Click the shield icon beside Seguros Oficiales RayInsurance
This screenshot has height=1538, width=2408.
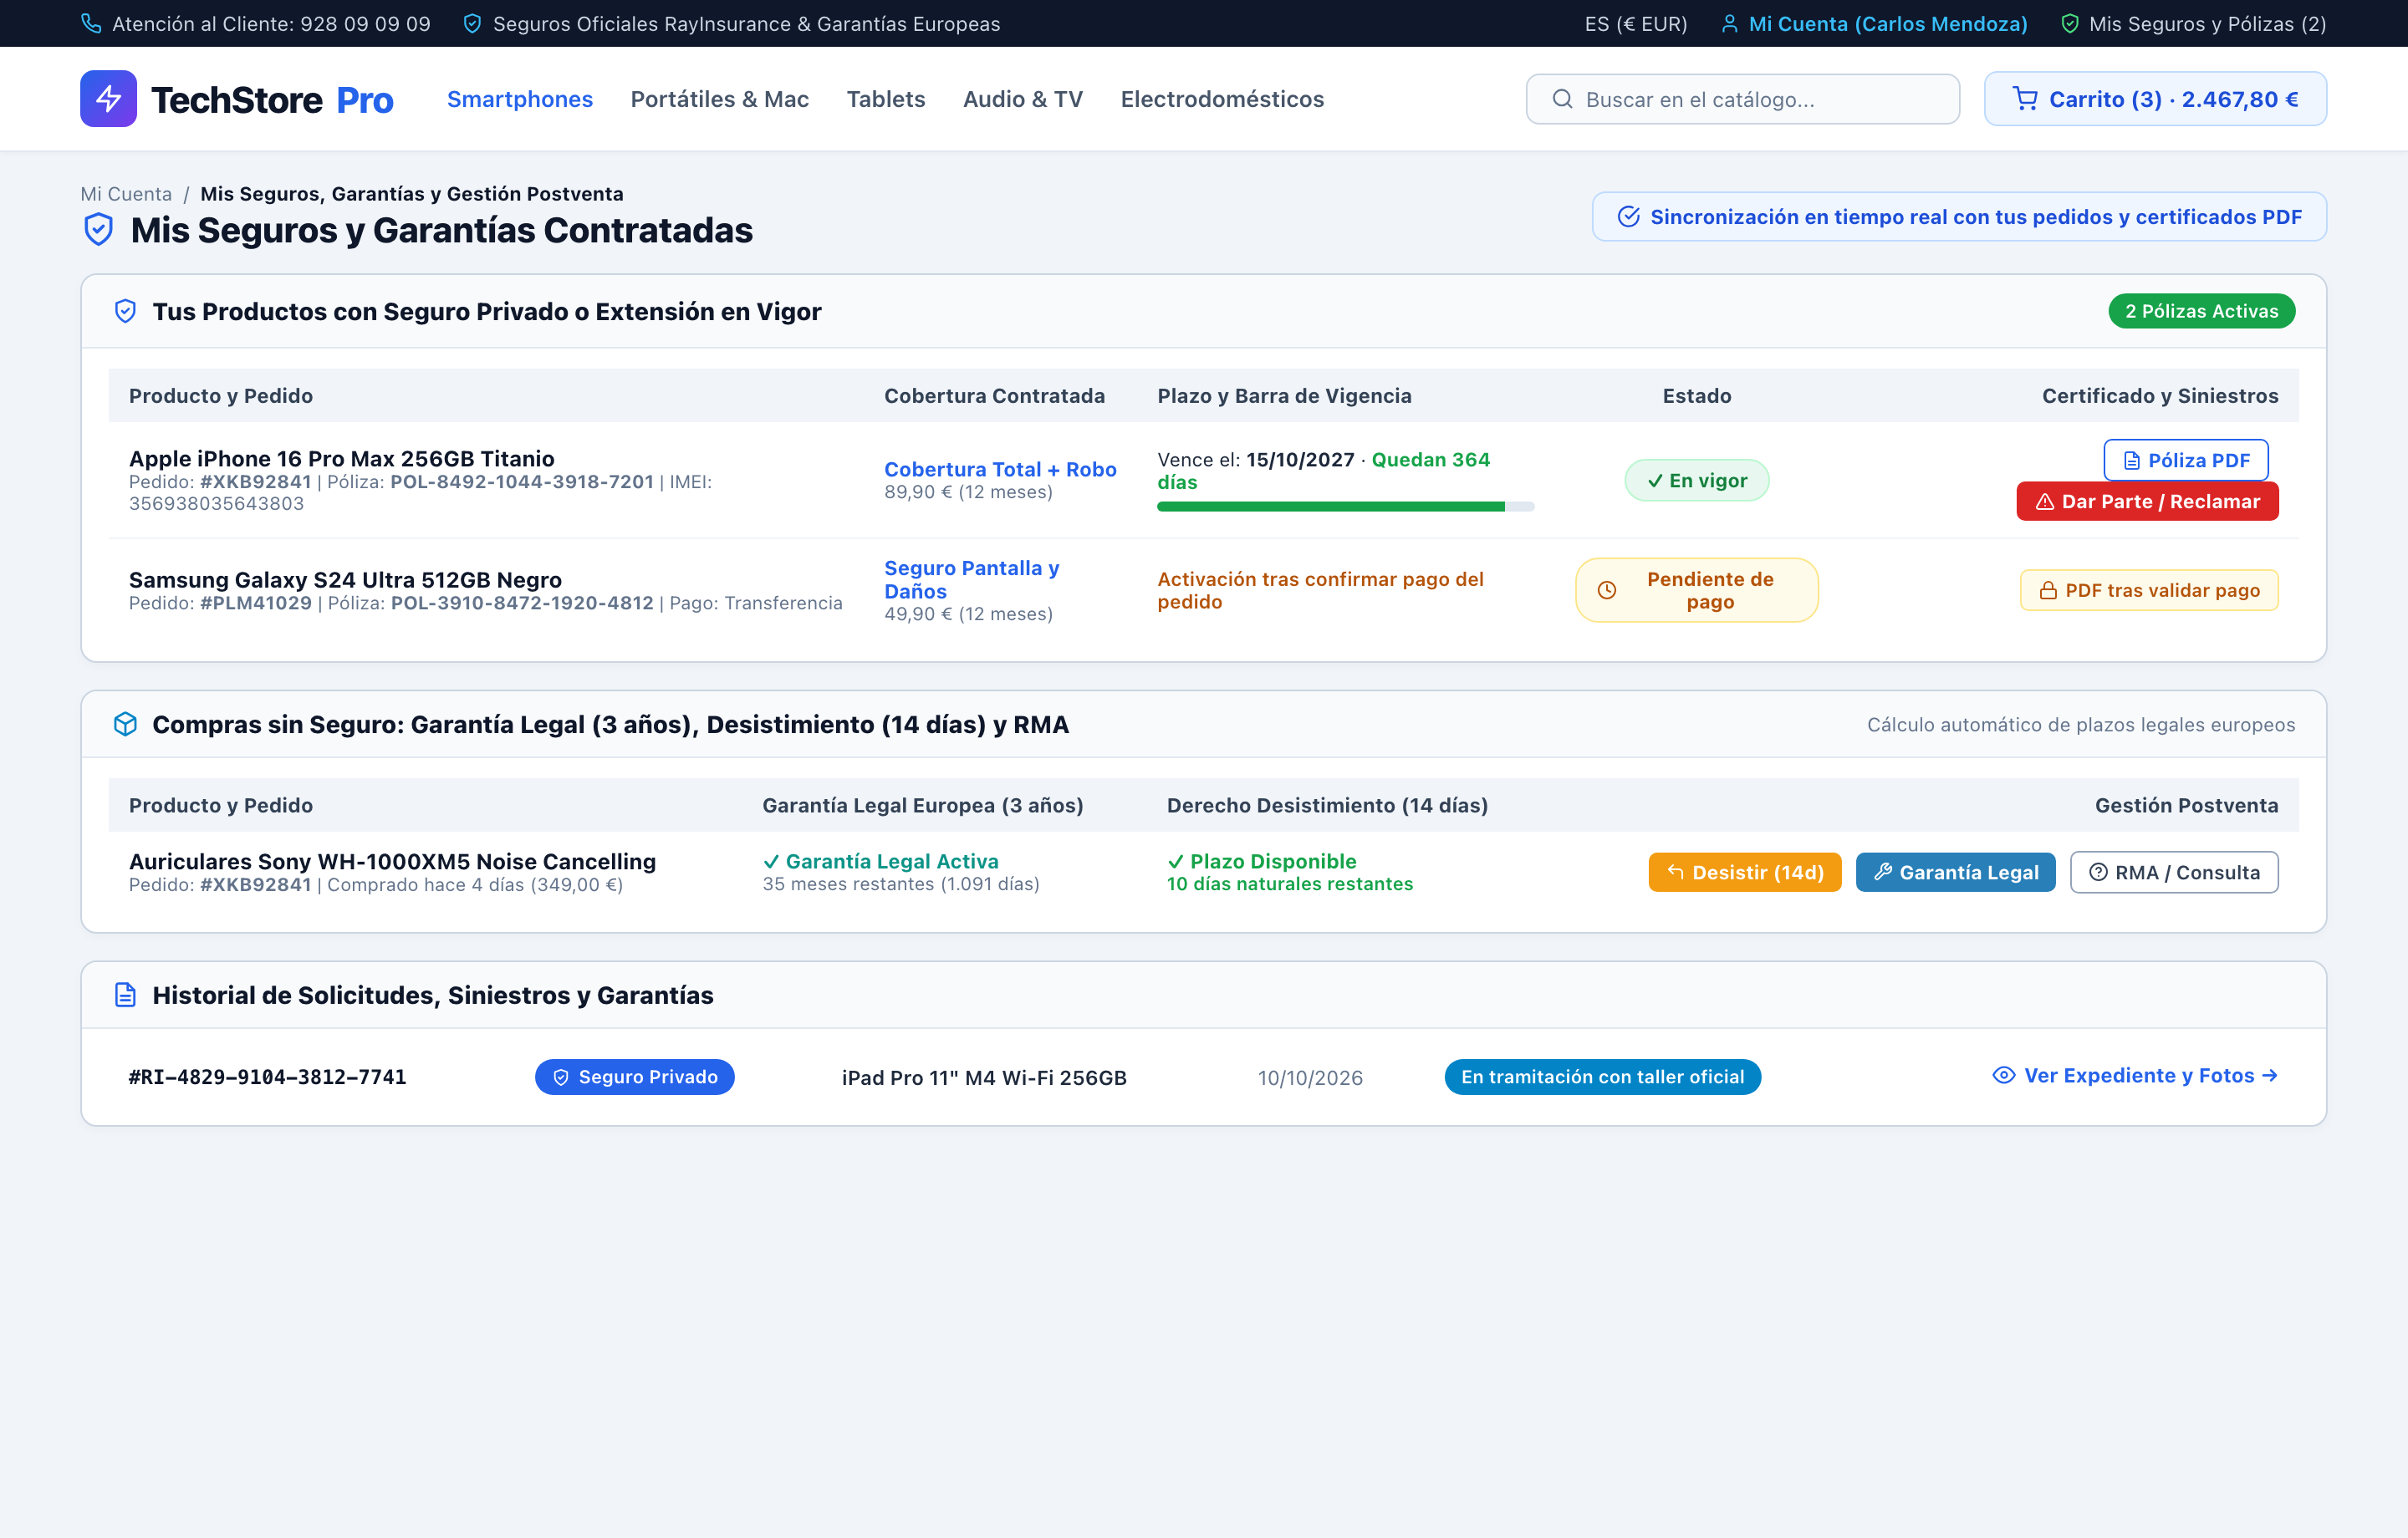tap(472, 23)
